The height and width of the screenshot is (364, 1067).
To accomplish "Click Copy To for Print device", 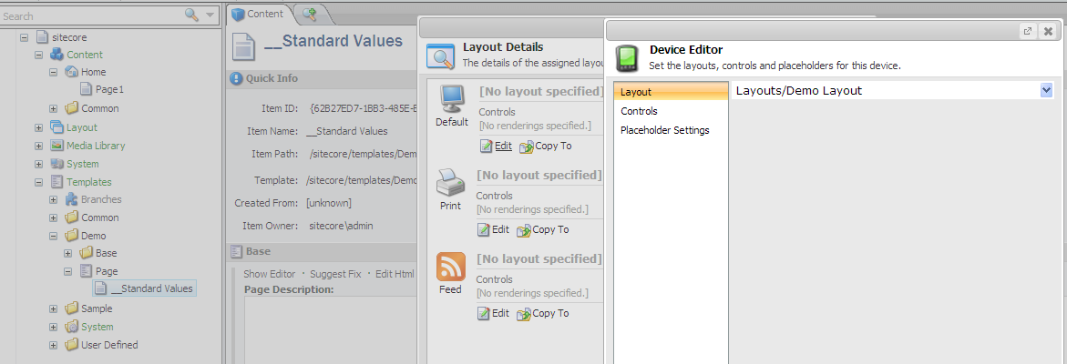I will point(544,229).
